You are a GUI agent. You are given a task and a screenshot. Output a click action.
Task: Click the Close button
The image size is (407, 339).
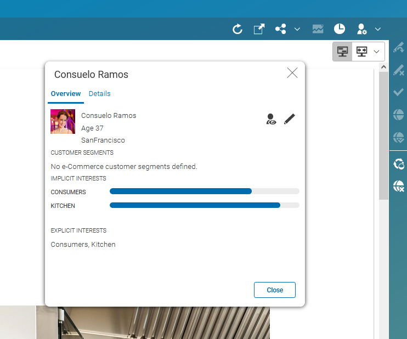point(275,290)
